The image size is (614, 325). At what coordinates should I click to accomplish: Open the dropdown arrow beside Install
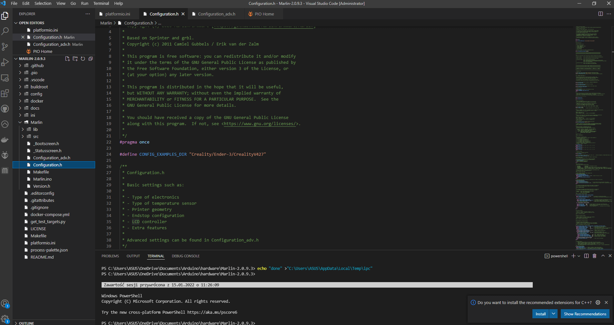point(553,314)
